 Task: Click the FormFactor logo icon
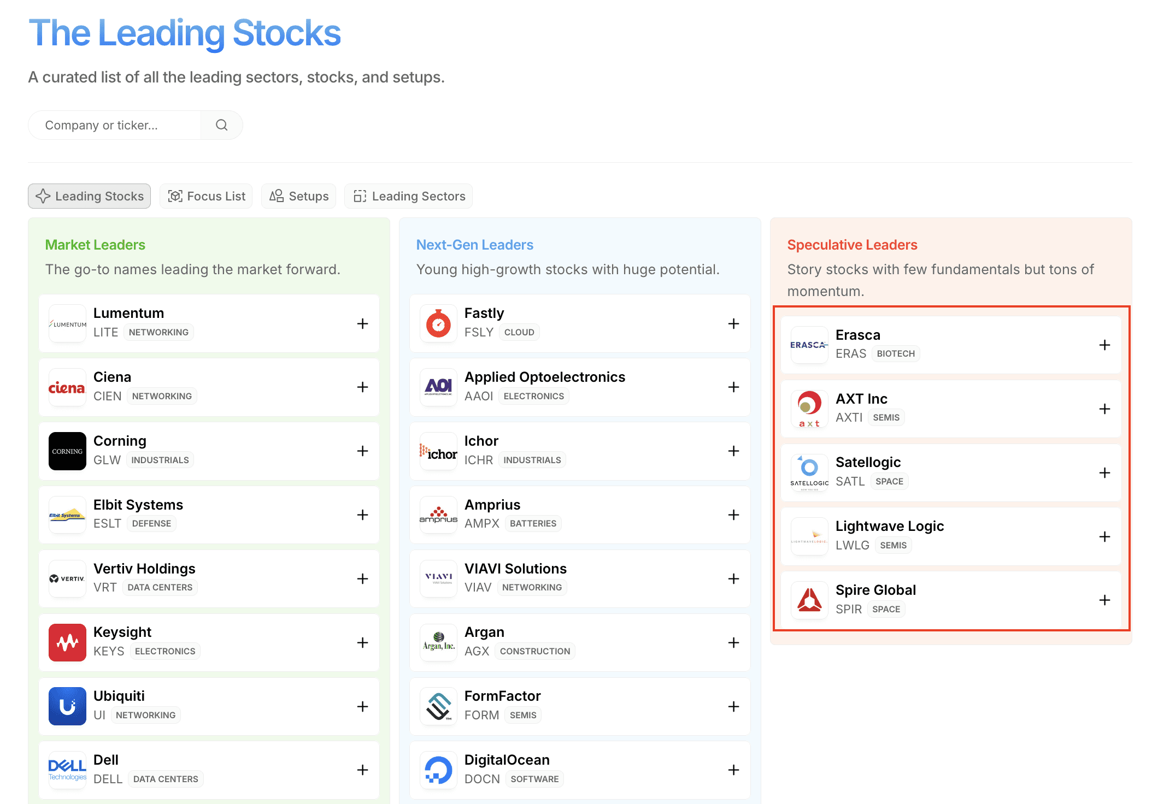pyautogui.click(x=438, y=706)
